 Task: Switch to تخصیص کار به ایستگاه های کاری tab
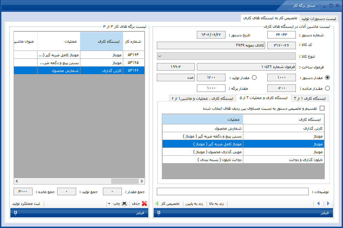pyautogui.click(x=270, y=18)
